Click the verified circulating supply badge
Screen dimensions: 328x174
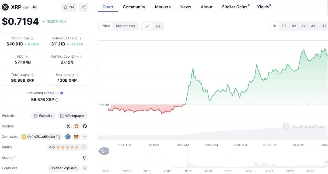(x=62, y=93)
